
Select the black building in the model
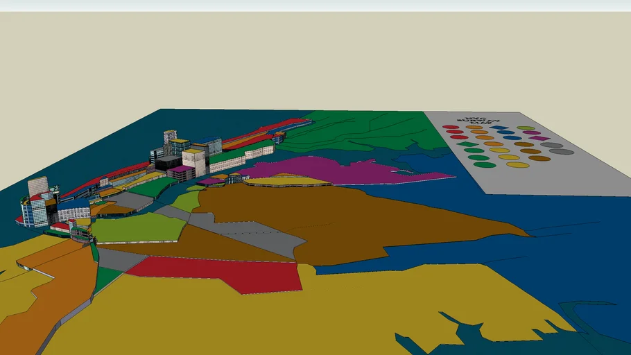pos(168,164)
